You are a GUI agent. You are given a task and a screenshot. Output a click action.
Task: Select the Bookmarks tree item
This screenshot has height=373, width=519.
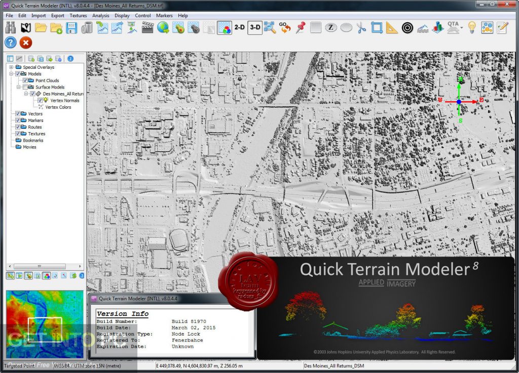(x=33, y=140)
